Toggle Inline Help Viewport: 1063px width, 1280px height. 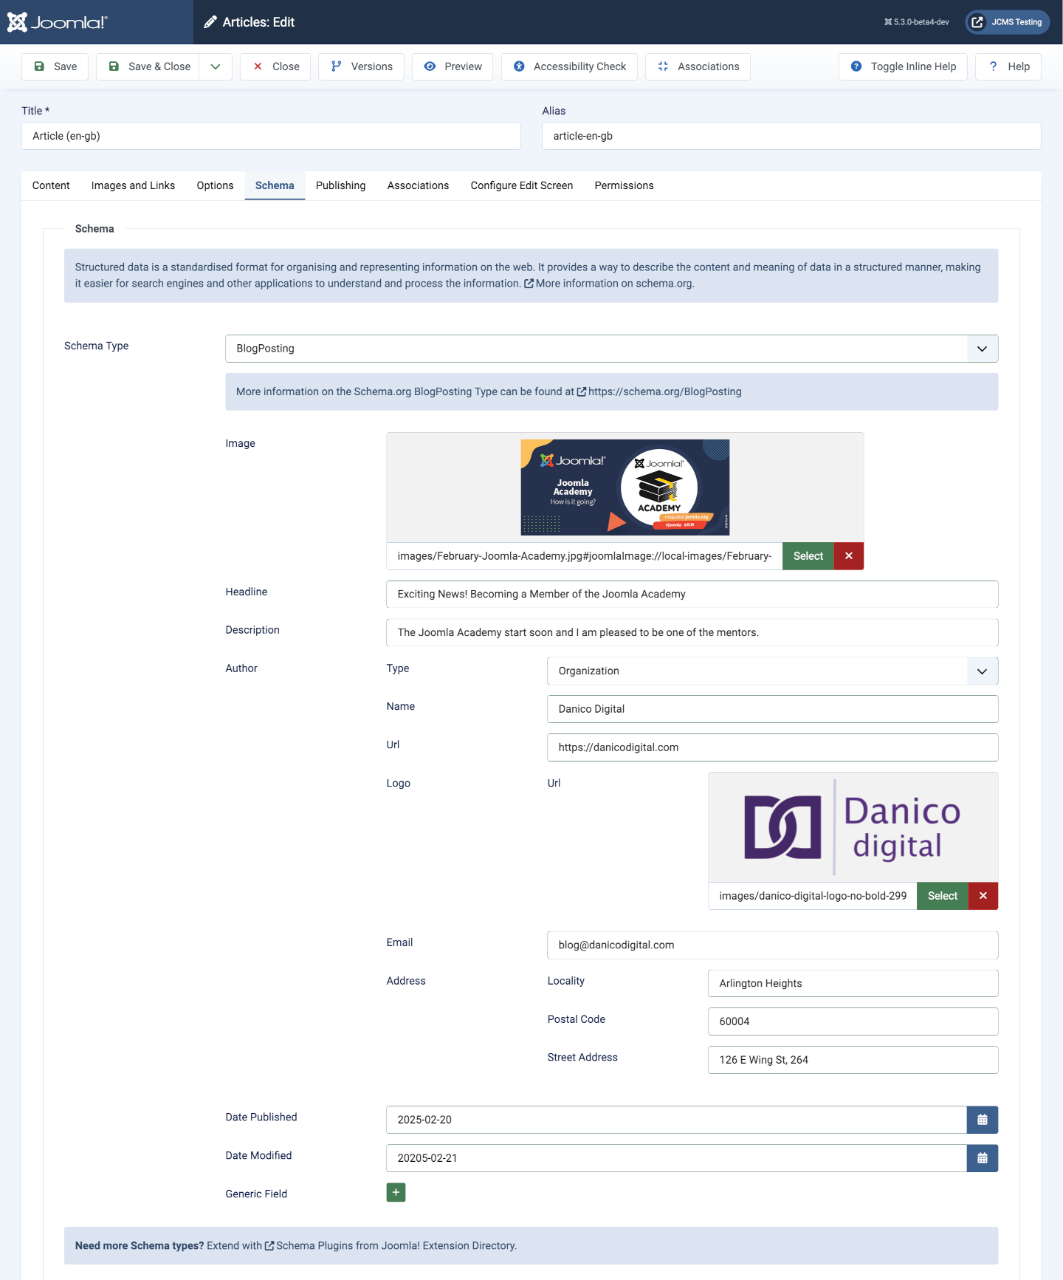point(903,66)
